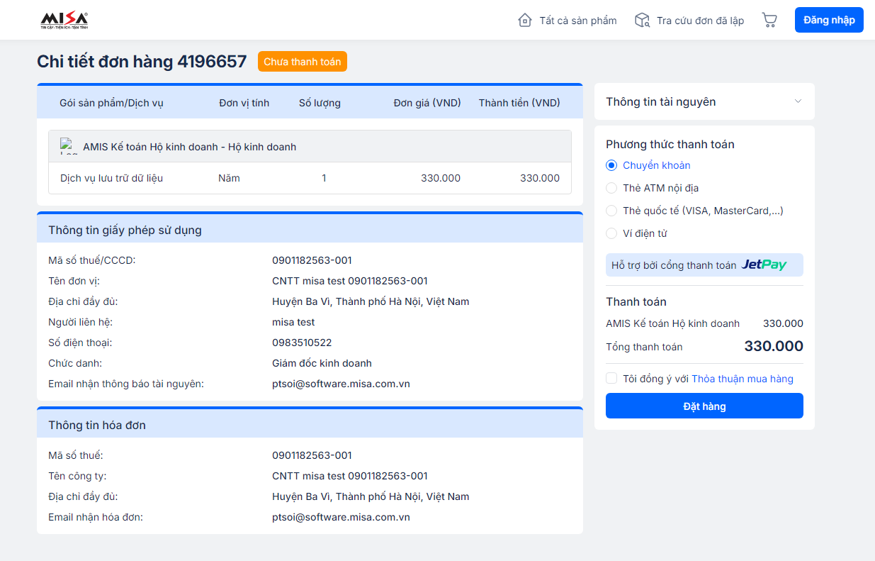Viewport: 875px width, 561px height.
Task: Click the Email nhận hóa đơn address
Action: (341, 517)
